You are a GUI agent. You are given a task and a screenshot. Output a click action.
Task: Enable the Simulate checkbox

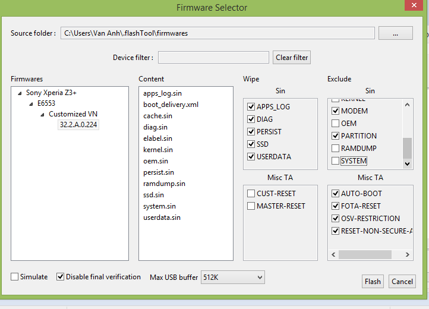[15, 277]
